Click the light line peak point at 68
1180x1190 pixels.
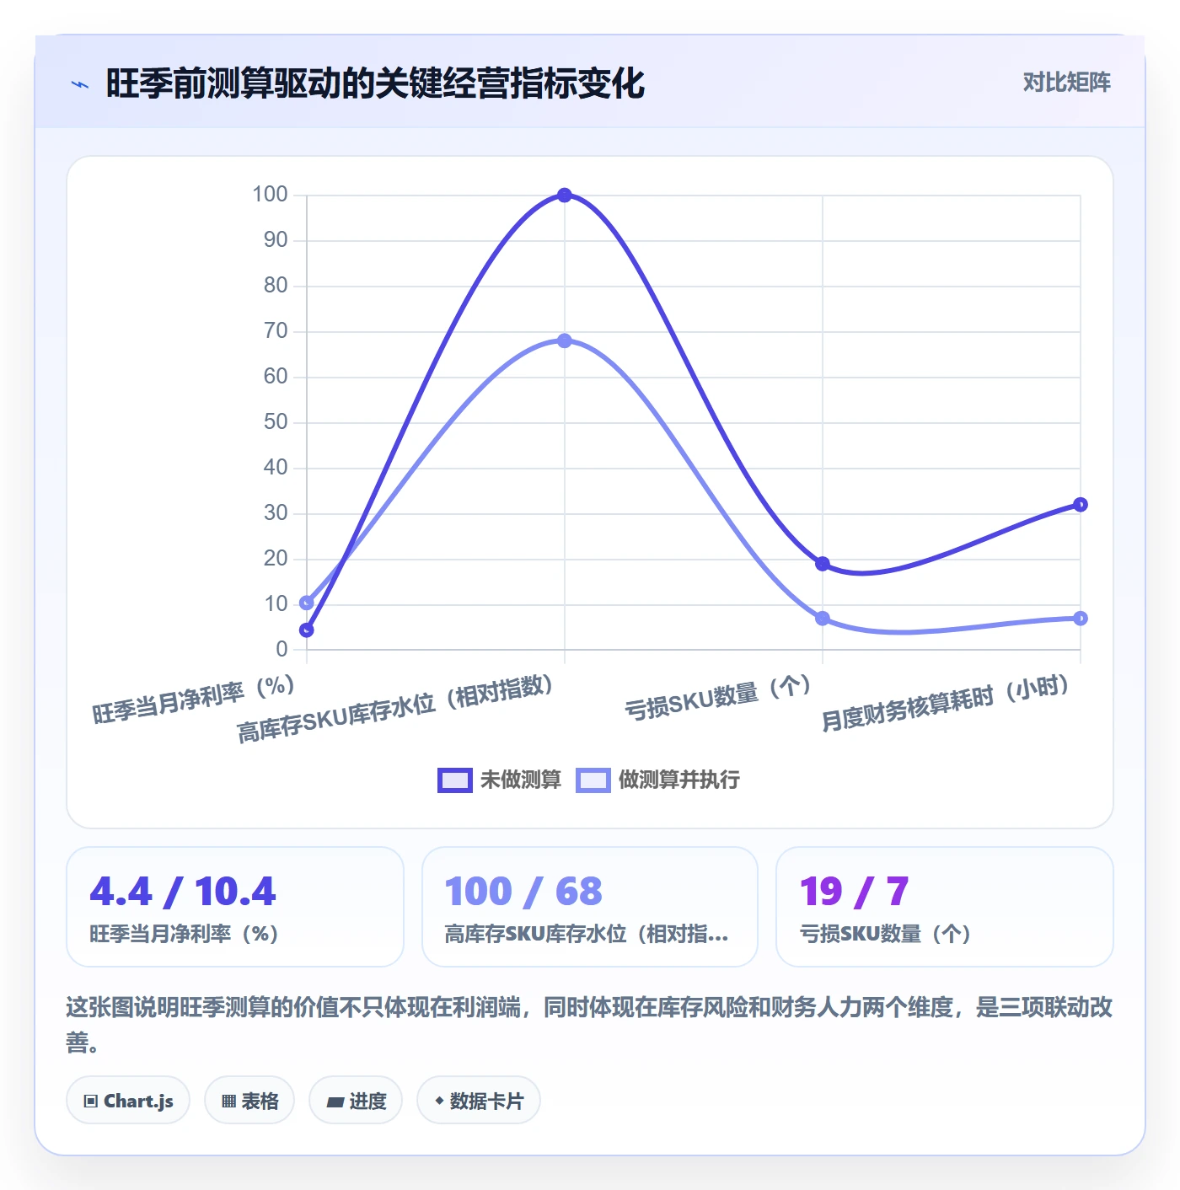pyautogui.click(x=565, y=340)
